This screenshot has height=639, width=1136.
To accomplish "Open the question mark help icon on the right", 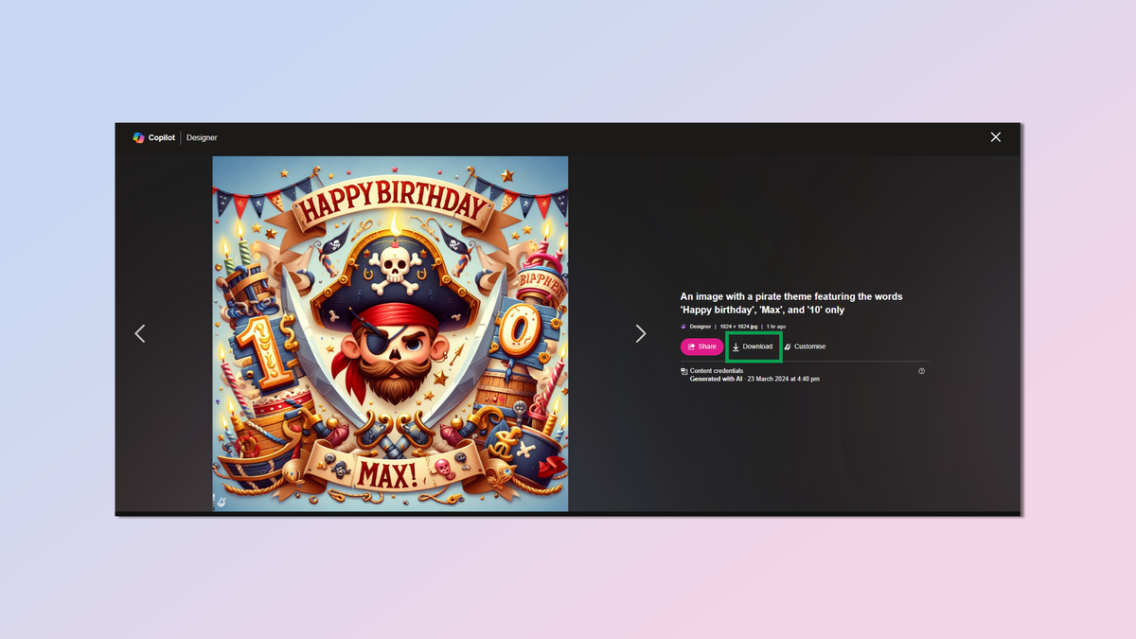I will tap(921, 371).
